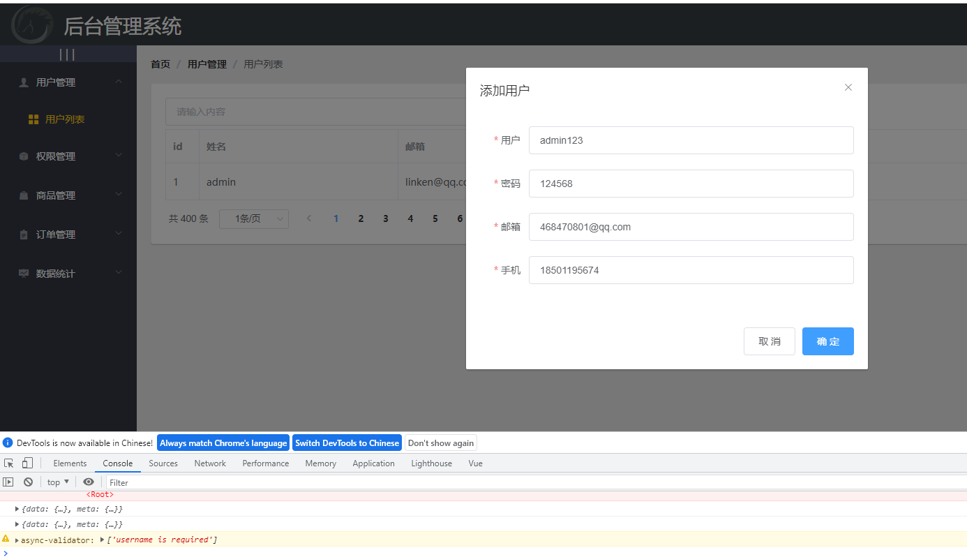Click the dragon logo in header
Image resolution: width=967 pixels, height=557 pixels.
tap(32, 24)
